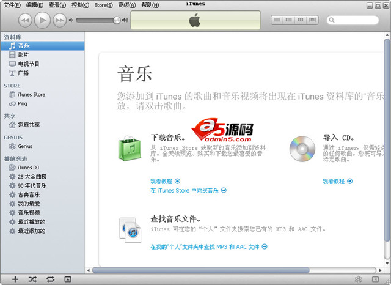The image size is (391, 285).
Task: Click the vertical scrollbar down arrow
Action: [387, 263]
